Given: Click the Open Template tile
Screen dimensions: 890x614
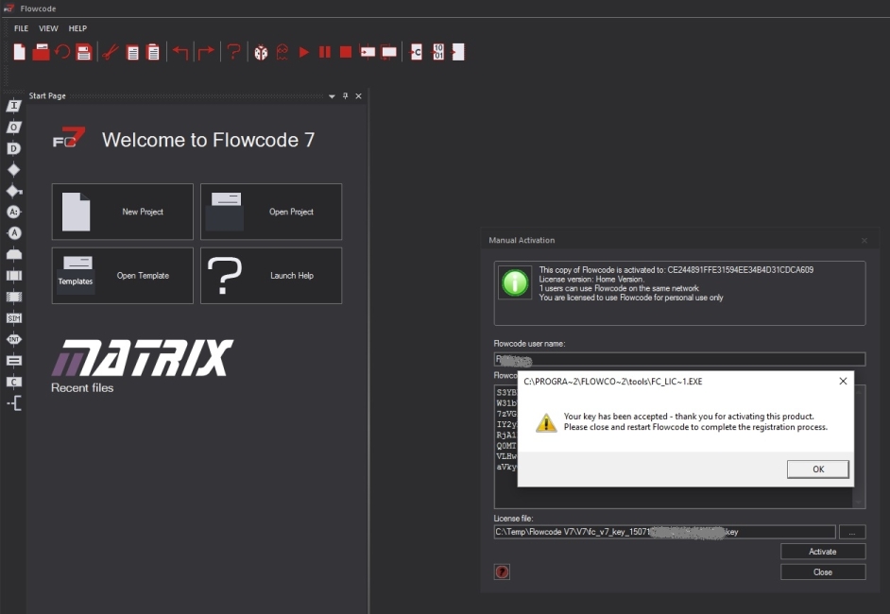Looking at the screenshot, I should pos(123,276).
